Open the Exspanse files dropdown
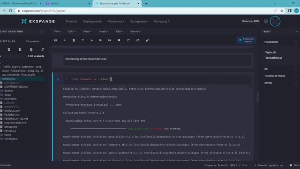Screen dimensions: 300x169 point(33,41)
